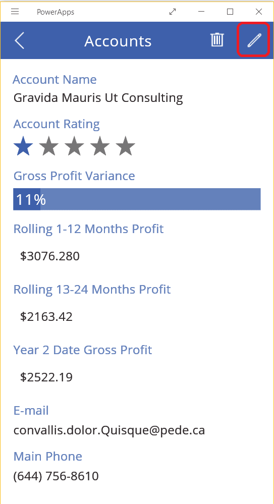Set account rating to five stars
Screen dimensions: 274x504
pos(126,146)
